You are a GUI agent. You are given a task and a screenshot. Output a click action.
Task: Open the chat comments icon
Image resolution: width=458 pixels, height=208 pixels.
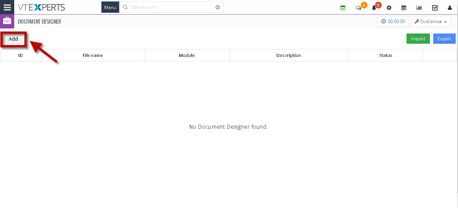point(358,8)
